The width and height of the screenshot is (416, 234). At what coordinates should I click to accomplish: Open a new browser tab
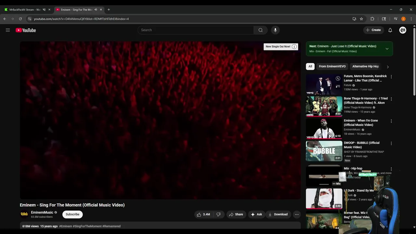coord(109,9)
